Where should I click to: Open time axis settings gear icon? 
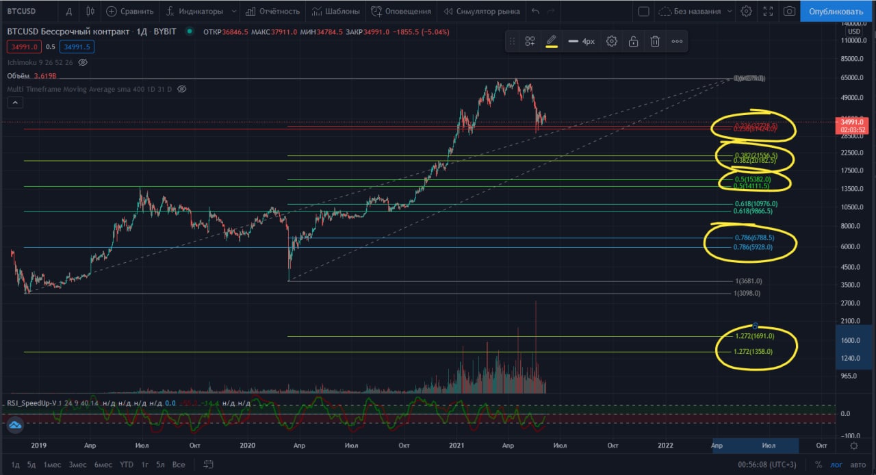(854, 446)
